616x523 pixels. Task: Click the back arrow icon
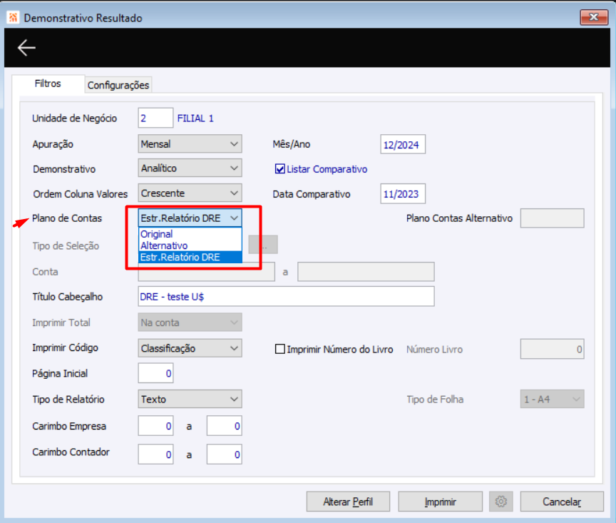26,48
